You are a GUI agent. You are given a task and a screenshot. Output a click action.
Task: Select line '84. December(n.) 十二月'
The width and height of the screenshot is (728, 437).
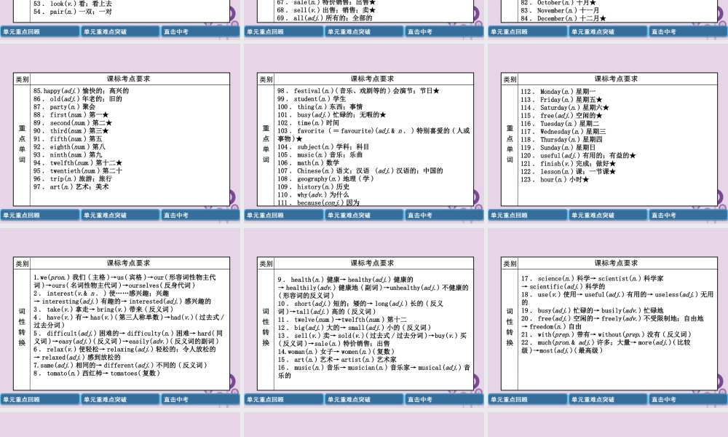(x=563, y=19)
